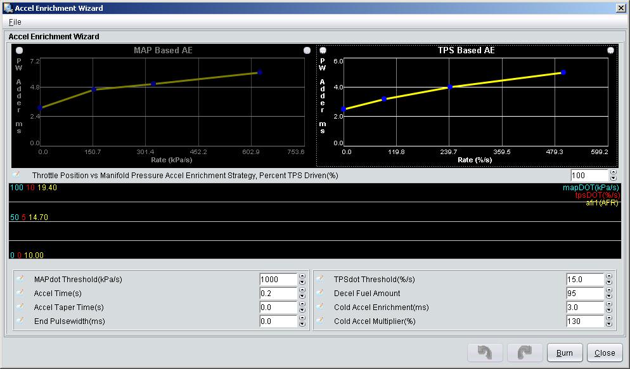This screenshot has height=369, width=630.
Task: Click top-left corner button of MAP Based AE graph
Action: [x=20, y=51]
